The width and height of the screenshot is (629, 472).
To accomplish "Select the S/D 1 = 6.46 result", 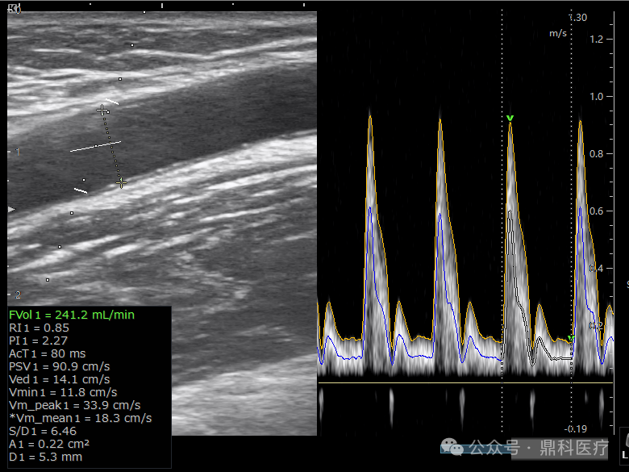I will pyautogui.click(x=43, y=431).
